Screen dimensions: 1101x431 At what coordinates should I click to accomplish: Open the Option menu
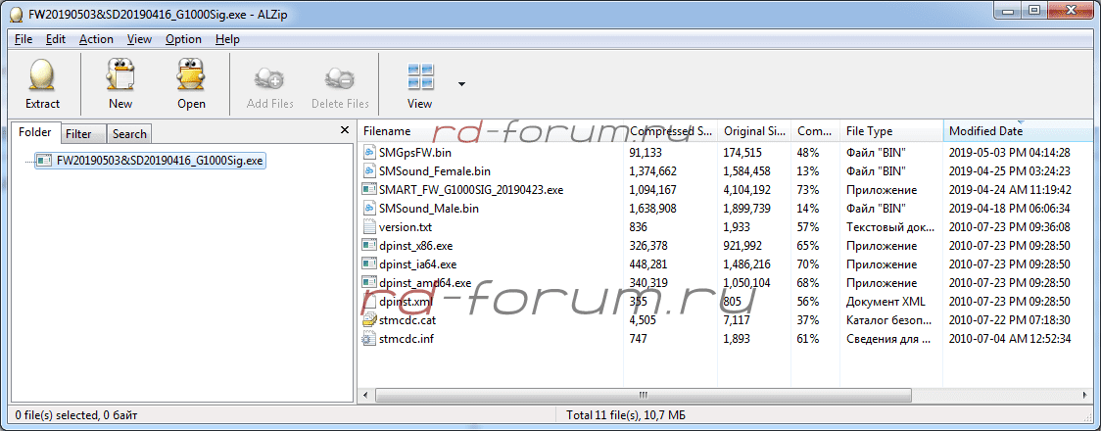click(183, 39)
